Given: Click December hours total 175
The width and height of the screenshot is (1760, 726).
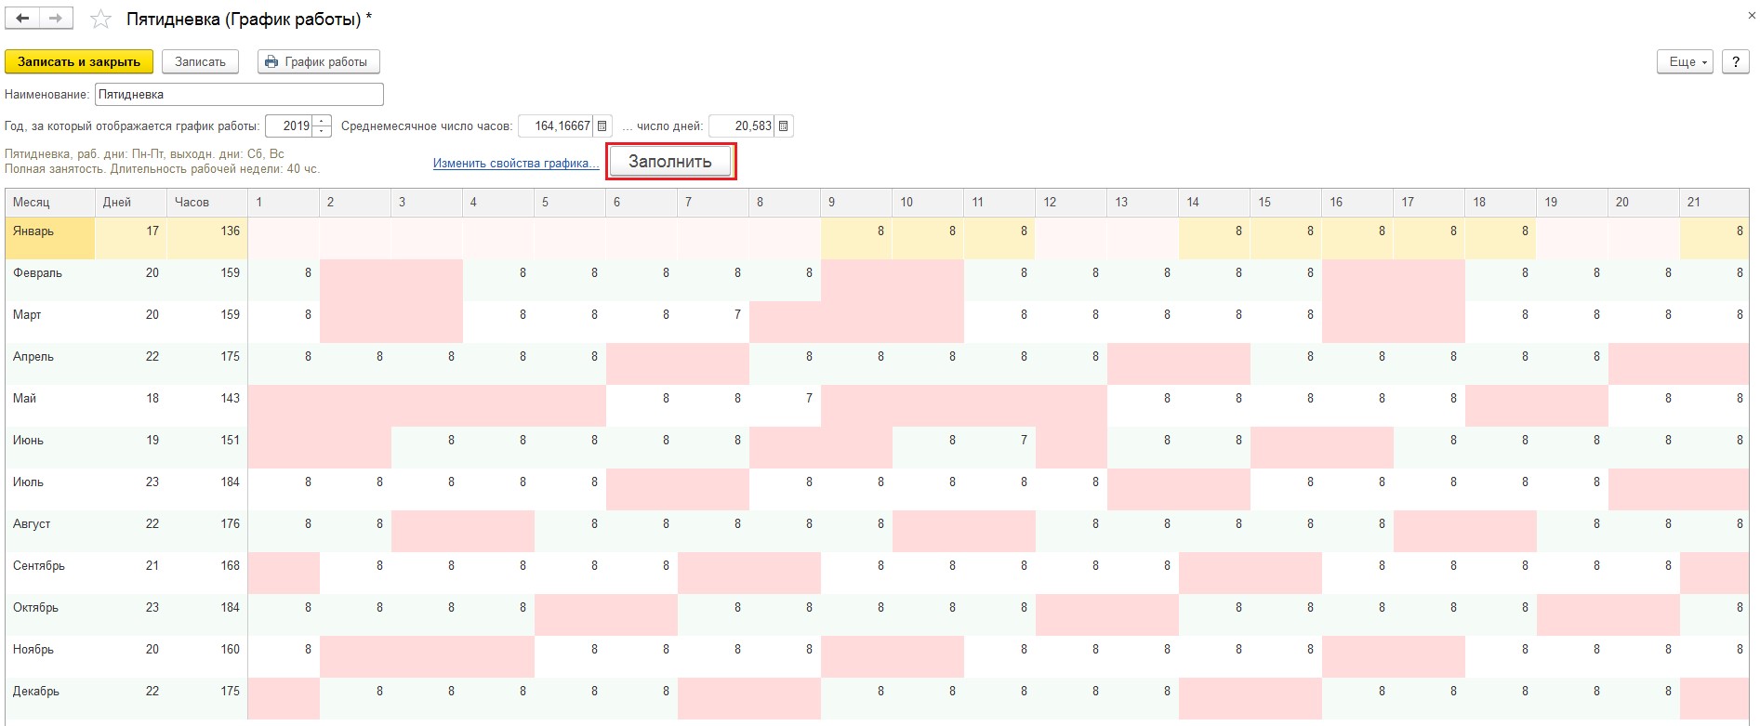Looking at the screenshot, I should (207, 698).
